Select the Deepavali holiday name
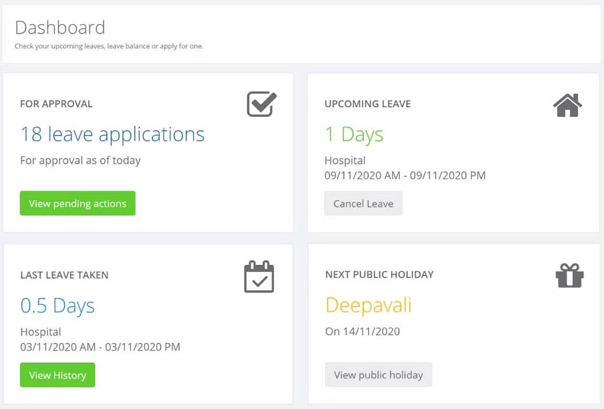Viewport: 604px width, 409px height. coord(369,305)
